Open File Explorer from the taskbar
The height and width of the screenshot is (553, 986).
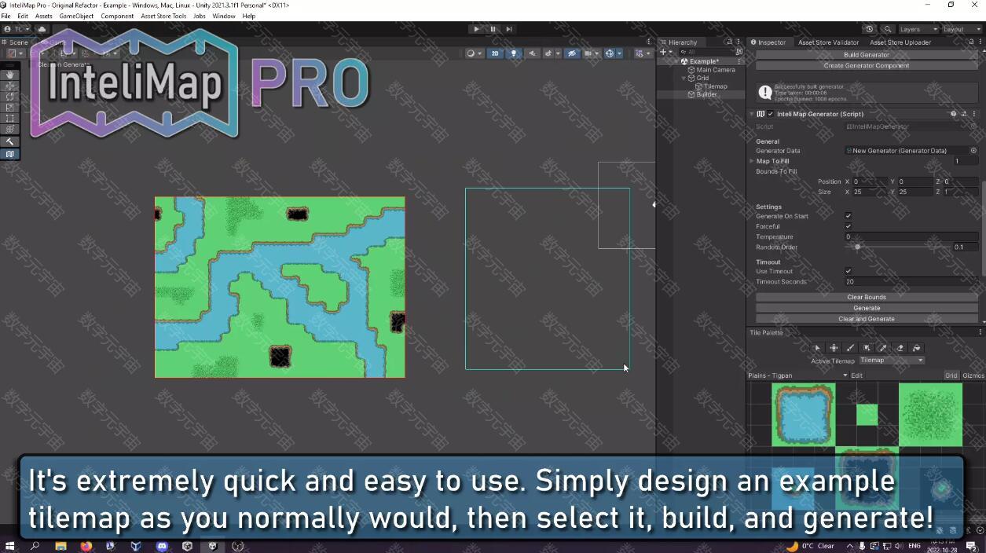(60, 546)
